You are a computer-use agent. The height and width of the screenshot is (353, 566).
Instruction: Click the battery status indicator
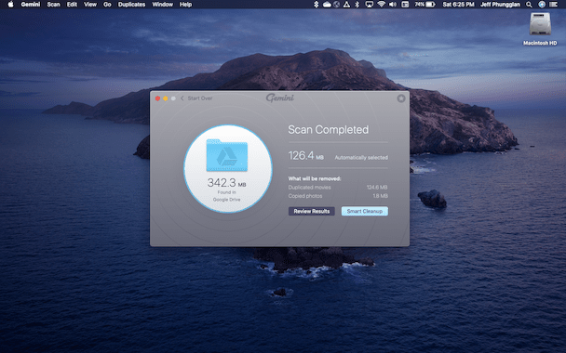pyautogui.click(x=424, y=5)
